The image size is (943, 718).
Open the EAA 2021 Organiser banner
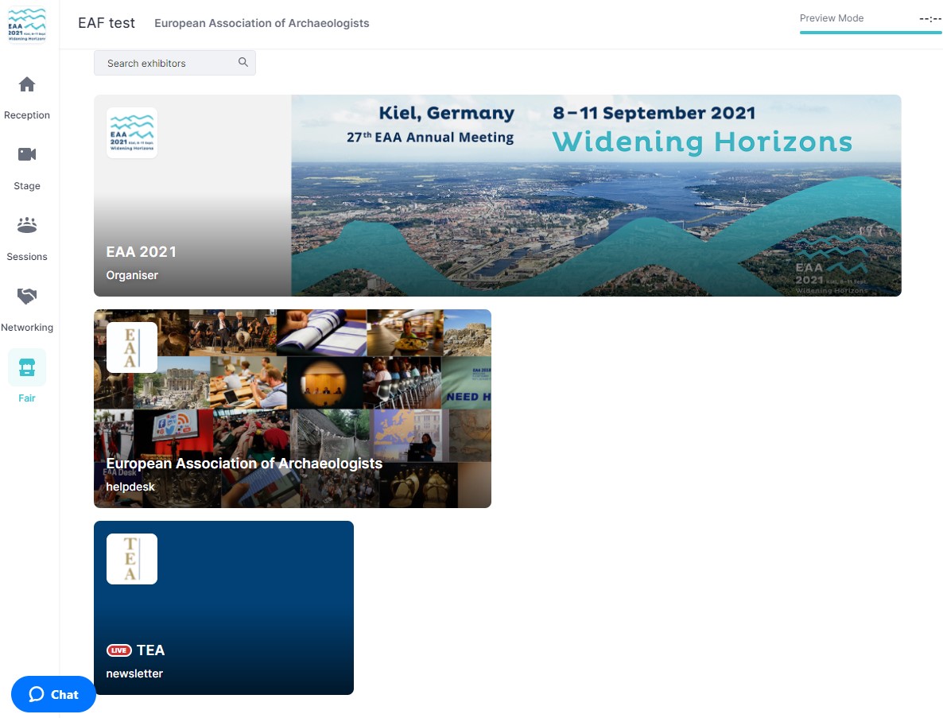click(498, 196)
